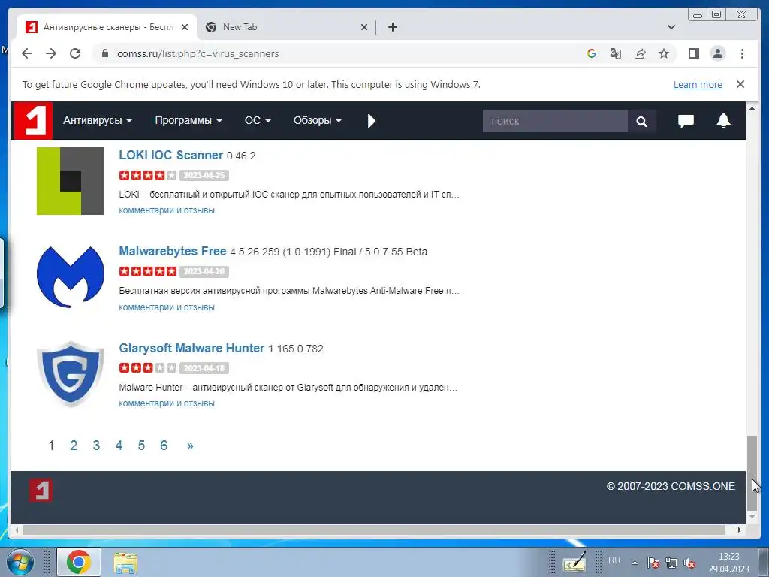Open the Chrome three-dot menu

coord(742,53)
